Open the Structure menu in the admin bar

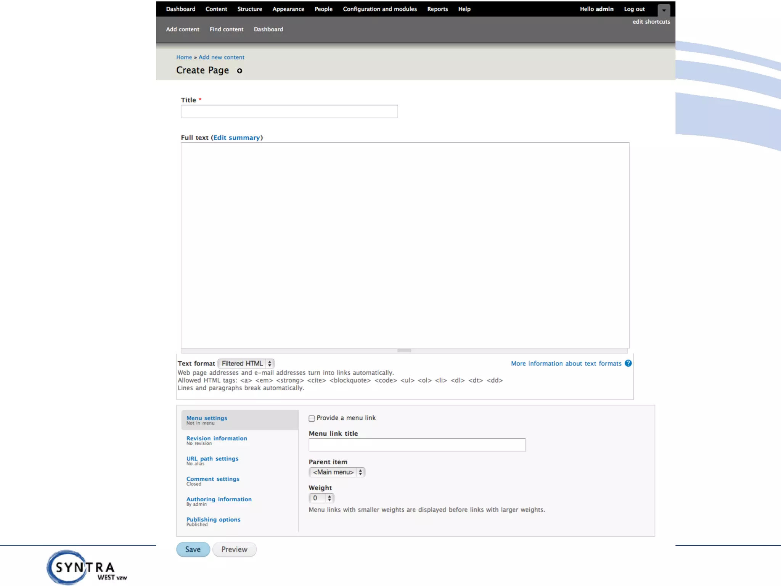point(249,9)
